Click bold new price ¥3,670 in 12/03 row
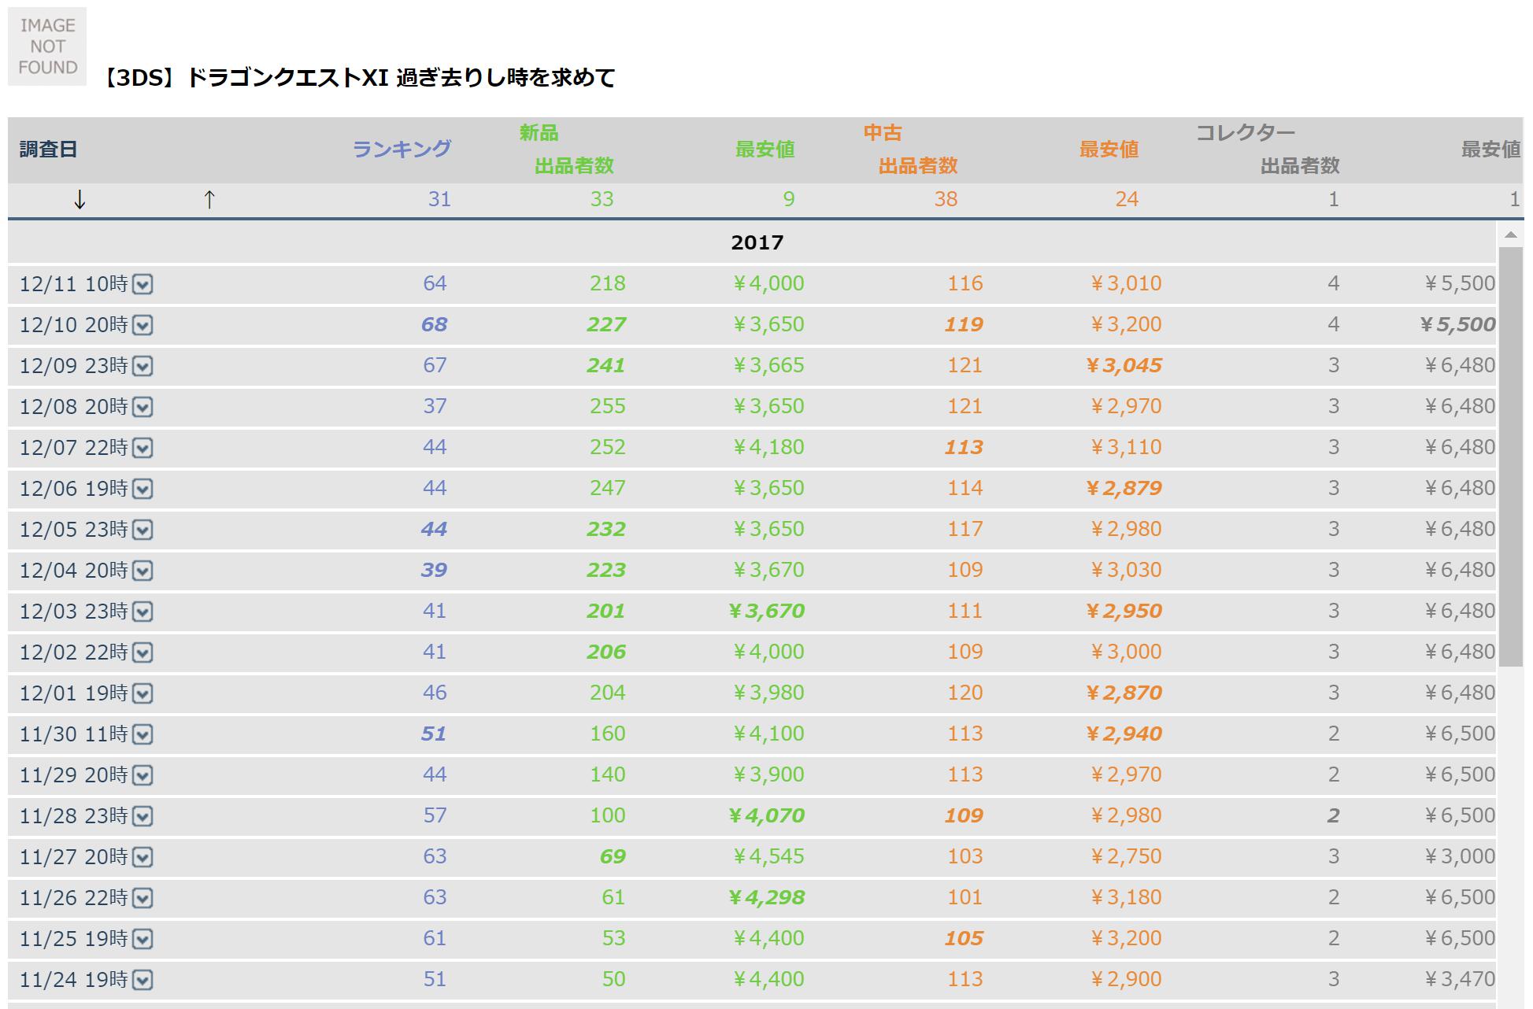Viewport: 1533px width, 1009px height. pyautogui.click(x=766, y=611)
